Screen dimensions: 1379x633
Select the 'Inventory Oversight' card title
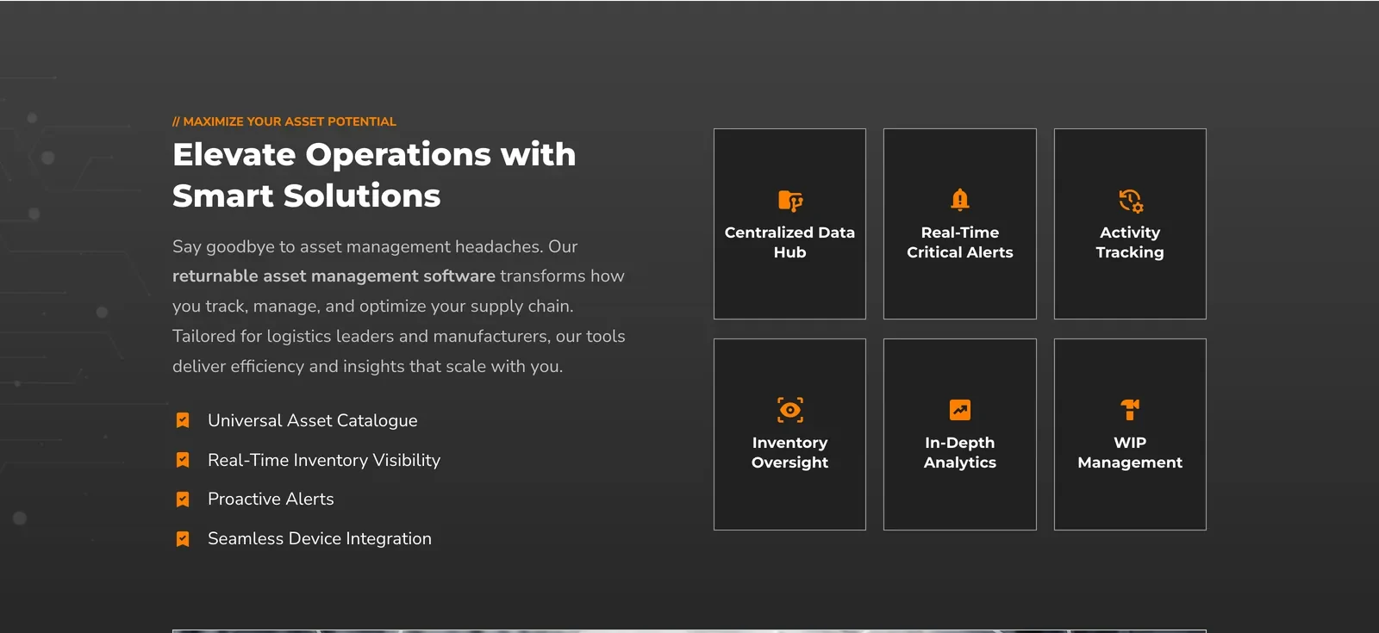(x=789, y=452)
